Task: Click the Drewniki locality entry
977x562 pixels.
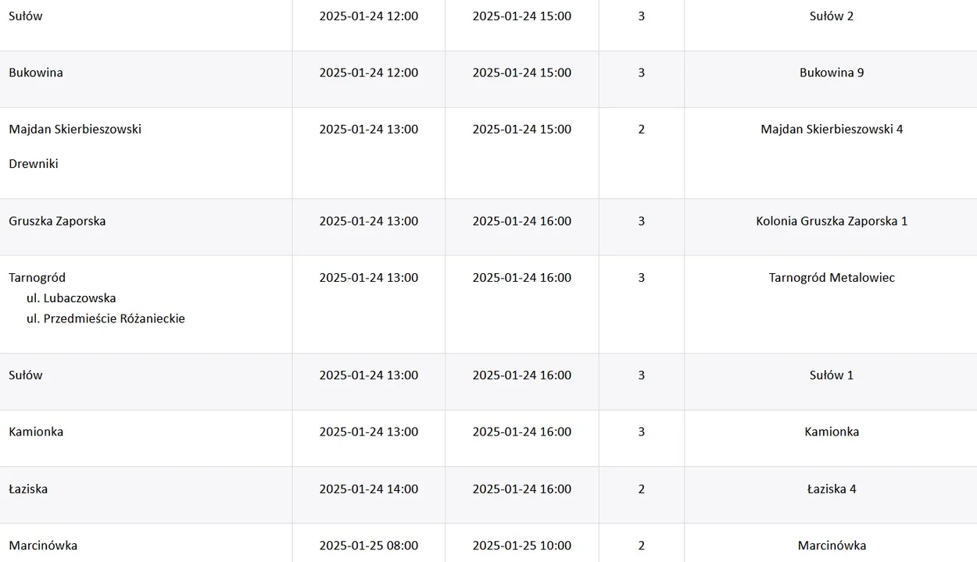Action: [x=34, y=164]
